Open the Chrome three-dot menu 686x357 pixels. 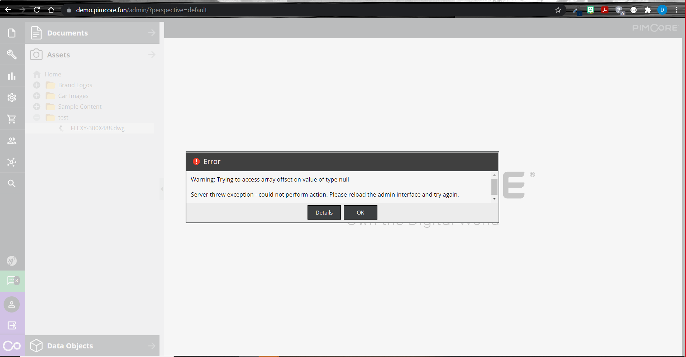coord(676,10)
